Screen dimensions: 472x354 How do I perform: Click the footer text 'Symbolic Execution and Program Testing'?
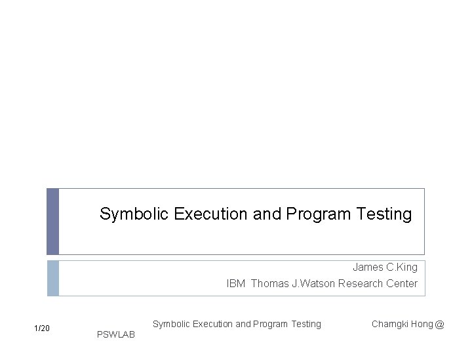click(x=237, y=324)
